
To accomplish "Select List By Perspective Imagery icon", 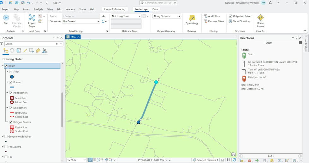I will click(45, 51).
